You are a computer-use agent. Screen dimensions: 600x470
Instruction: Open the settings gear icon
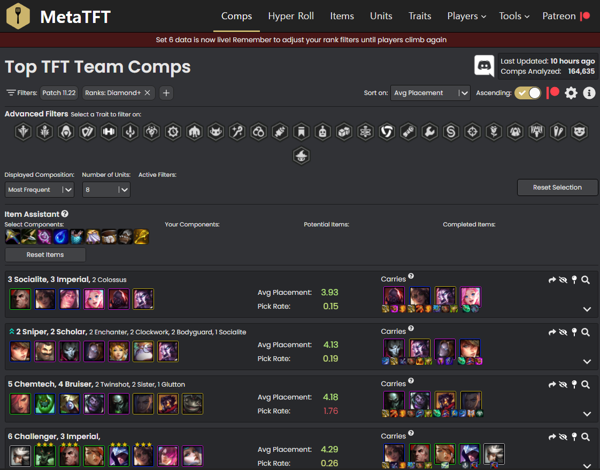571,93
